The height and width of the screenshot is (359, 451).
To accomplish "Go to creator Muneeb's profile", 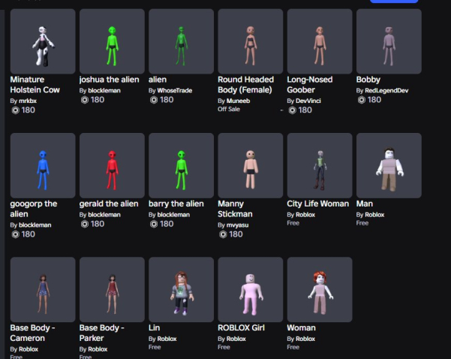I will (x=240, y=100).
